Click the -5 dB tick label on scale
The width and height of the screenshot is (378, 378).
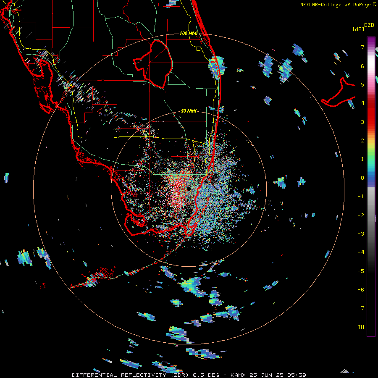[361, 271]
